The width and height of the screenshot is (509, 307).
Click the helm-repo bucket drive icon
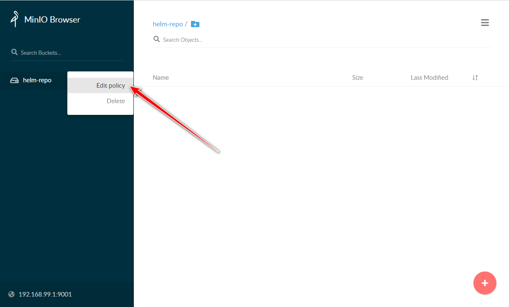point(14,80)
